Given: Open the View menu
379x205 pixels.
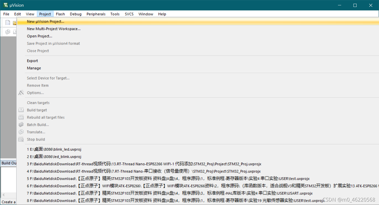Looking at the screenshot, I should tap(30, 14).
